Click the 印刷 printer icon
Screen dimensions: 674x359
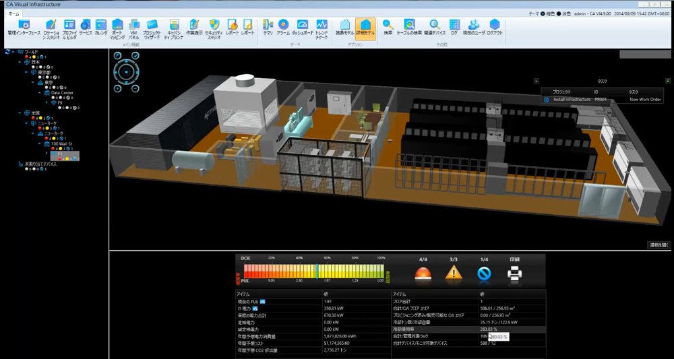pos(514,273)
